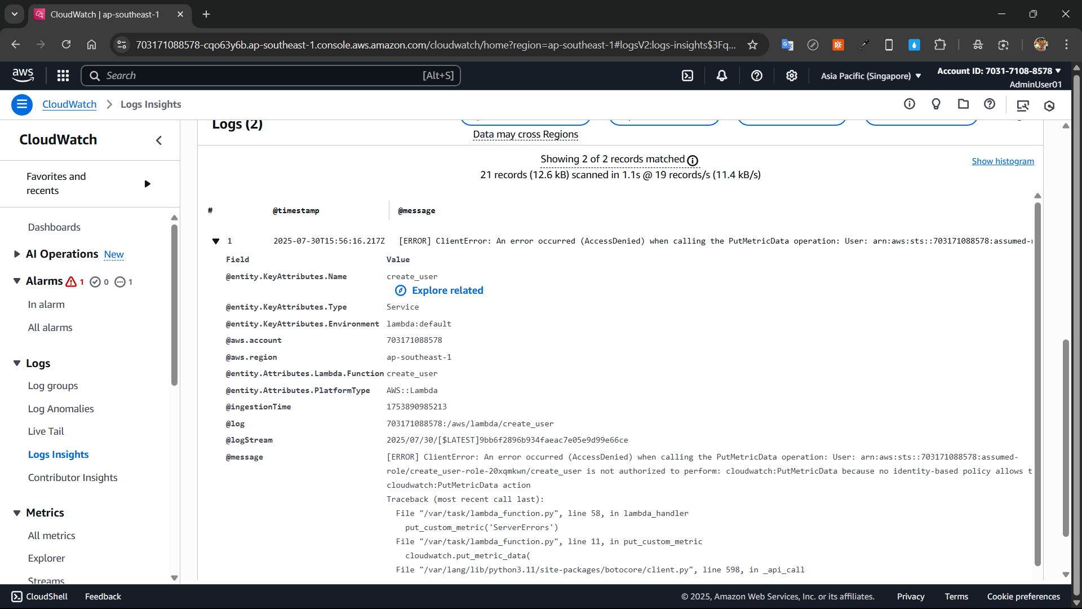Click the in-alarm count warning icon

[x=71, y=282]
